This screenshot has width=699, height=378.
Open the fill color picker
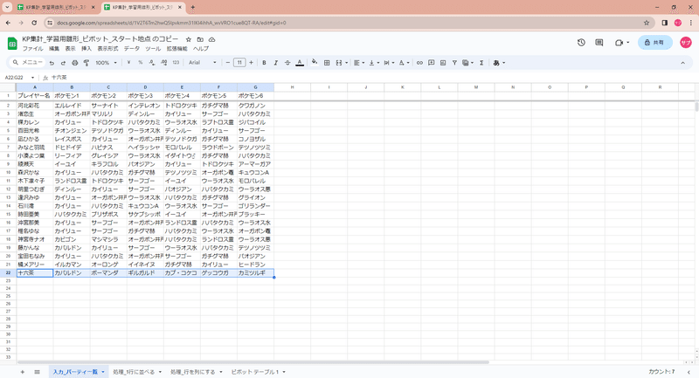(x=315, y=63)
